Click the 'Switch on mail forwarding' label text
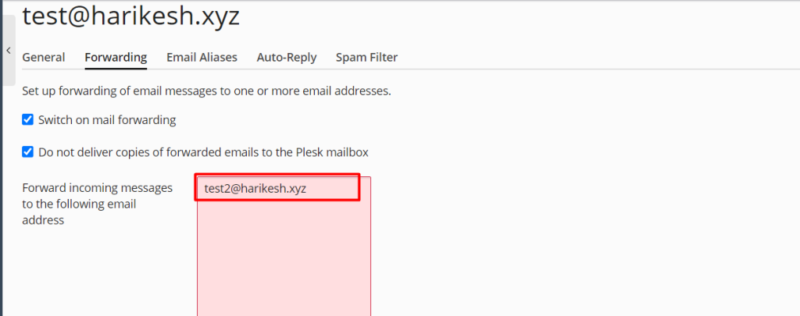 107,120
